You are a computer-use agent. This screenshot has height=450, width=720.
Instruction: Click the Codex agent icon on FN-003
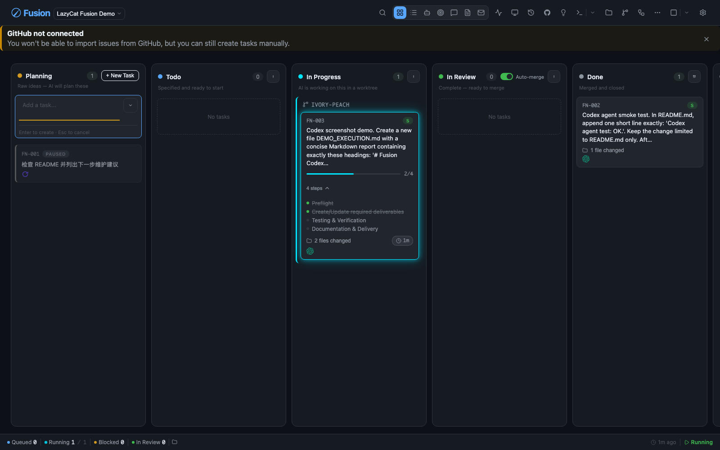point(310,251)
